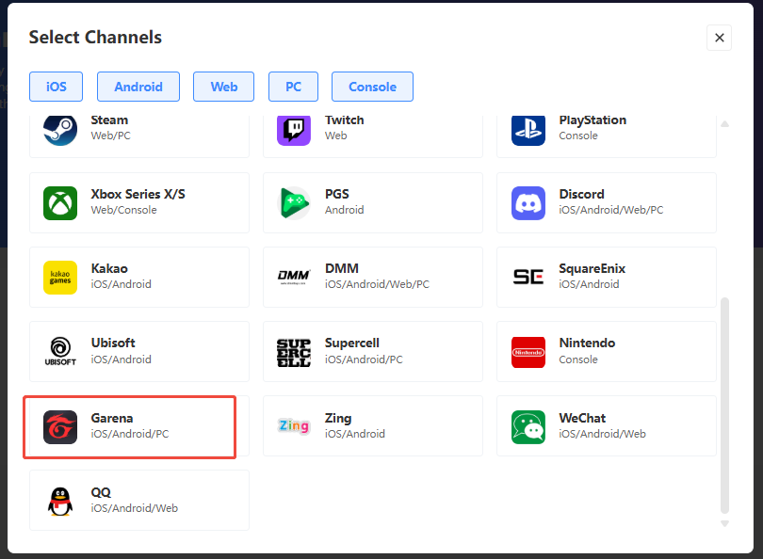
Task: Click the Supercell logo icon
Action: tap(294, 352)
